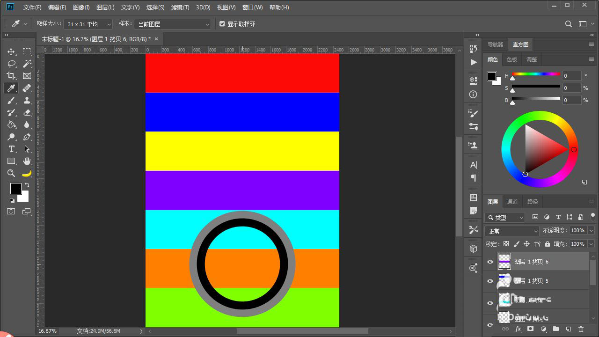Toggle layer filtering switch on or off

pos(592,217)
